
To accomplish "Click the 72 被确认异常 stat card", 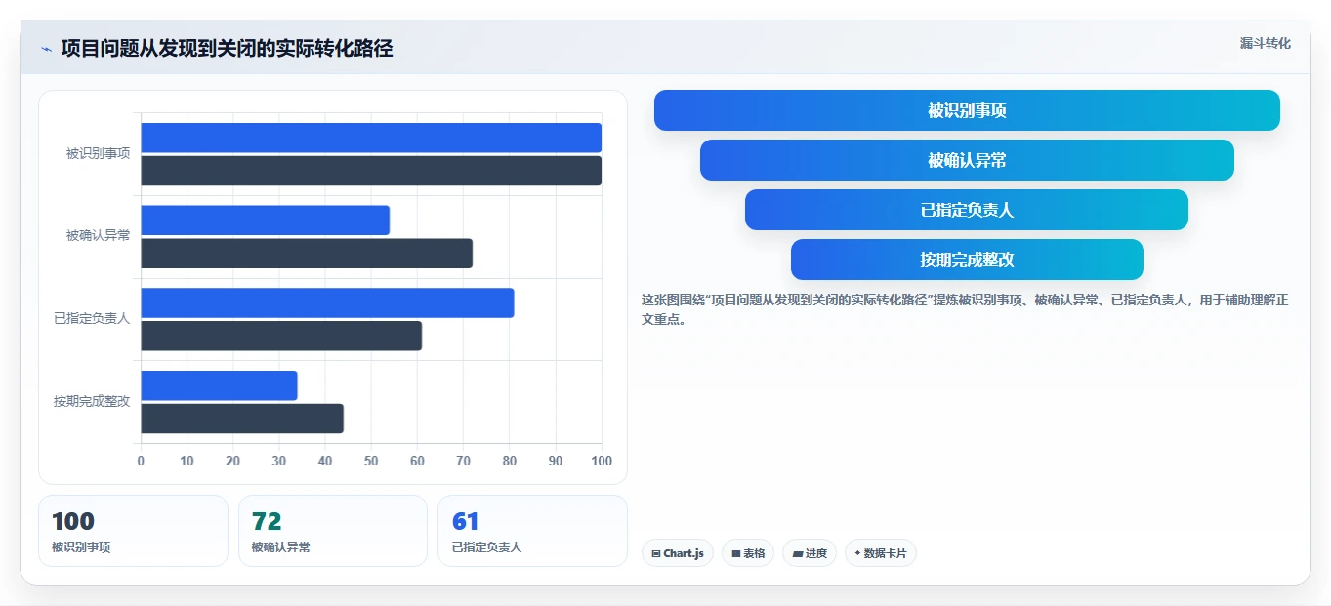I will click(x=333, y=531).
